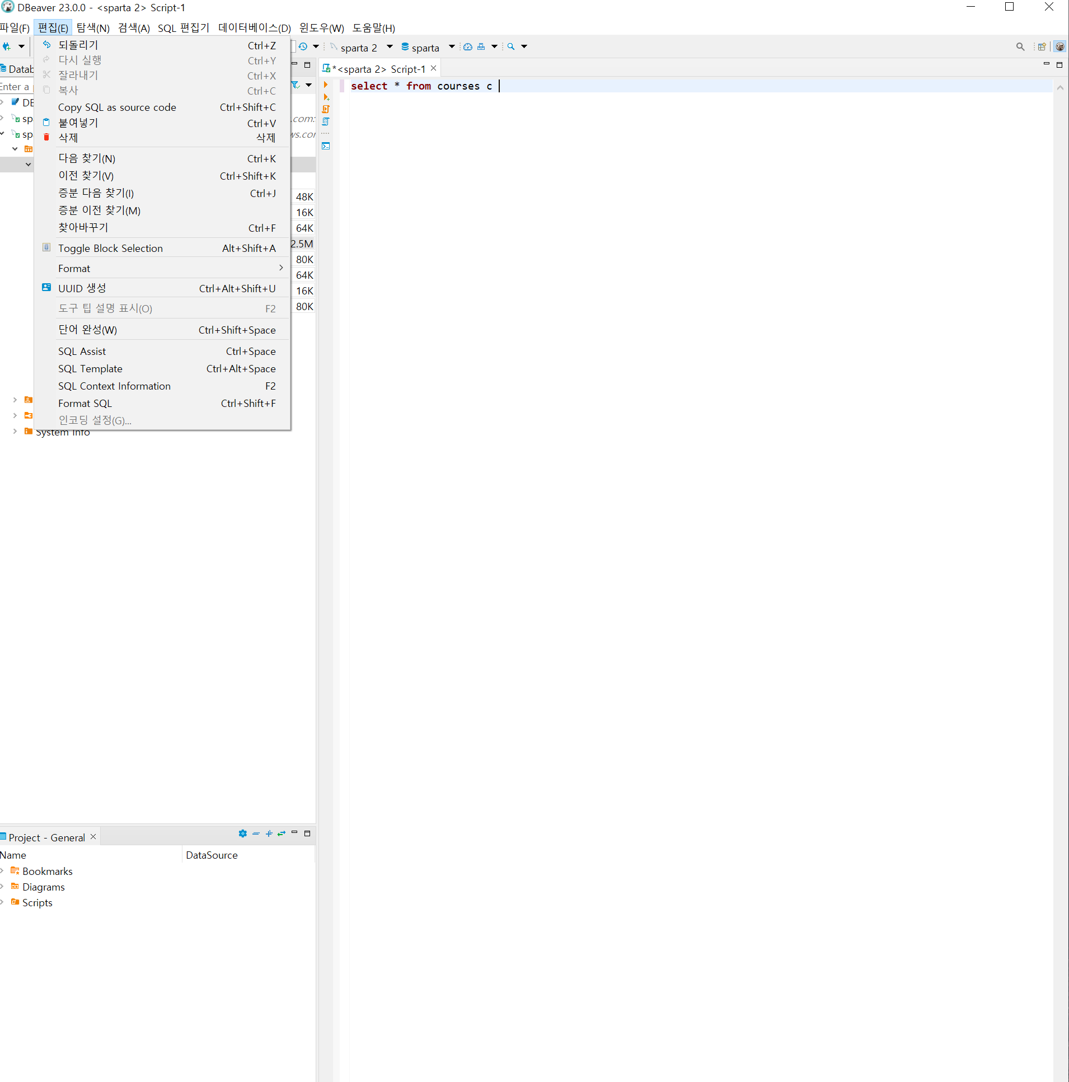Viewport: 1069px width, 1082px height.
Task: Open the 도움말(H) menu
Action: point(373,27)
